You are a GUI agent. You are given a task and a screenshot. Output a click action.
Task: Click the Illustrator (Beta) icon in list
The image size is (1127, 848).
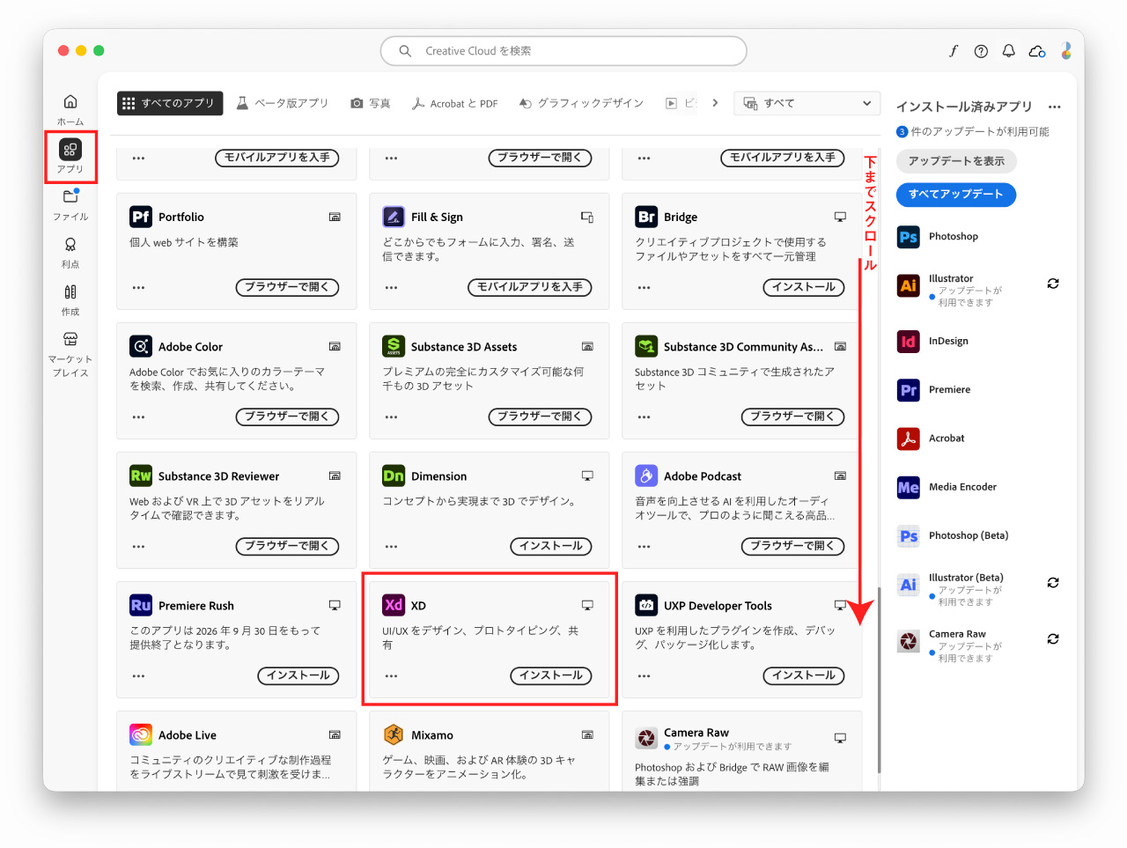tap(909, 585)
